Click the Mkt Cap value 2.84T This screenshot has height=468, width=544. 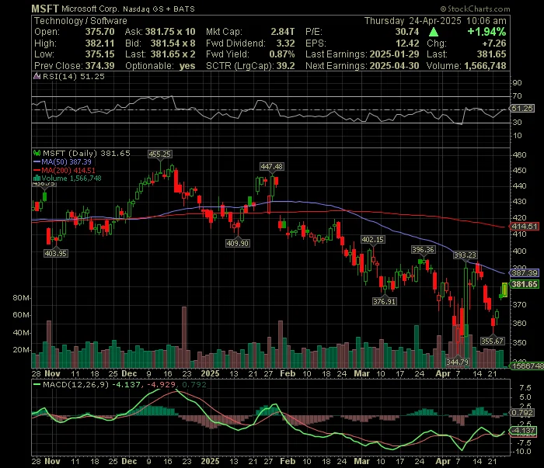coord(283,32)
